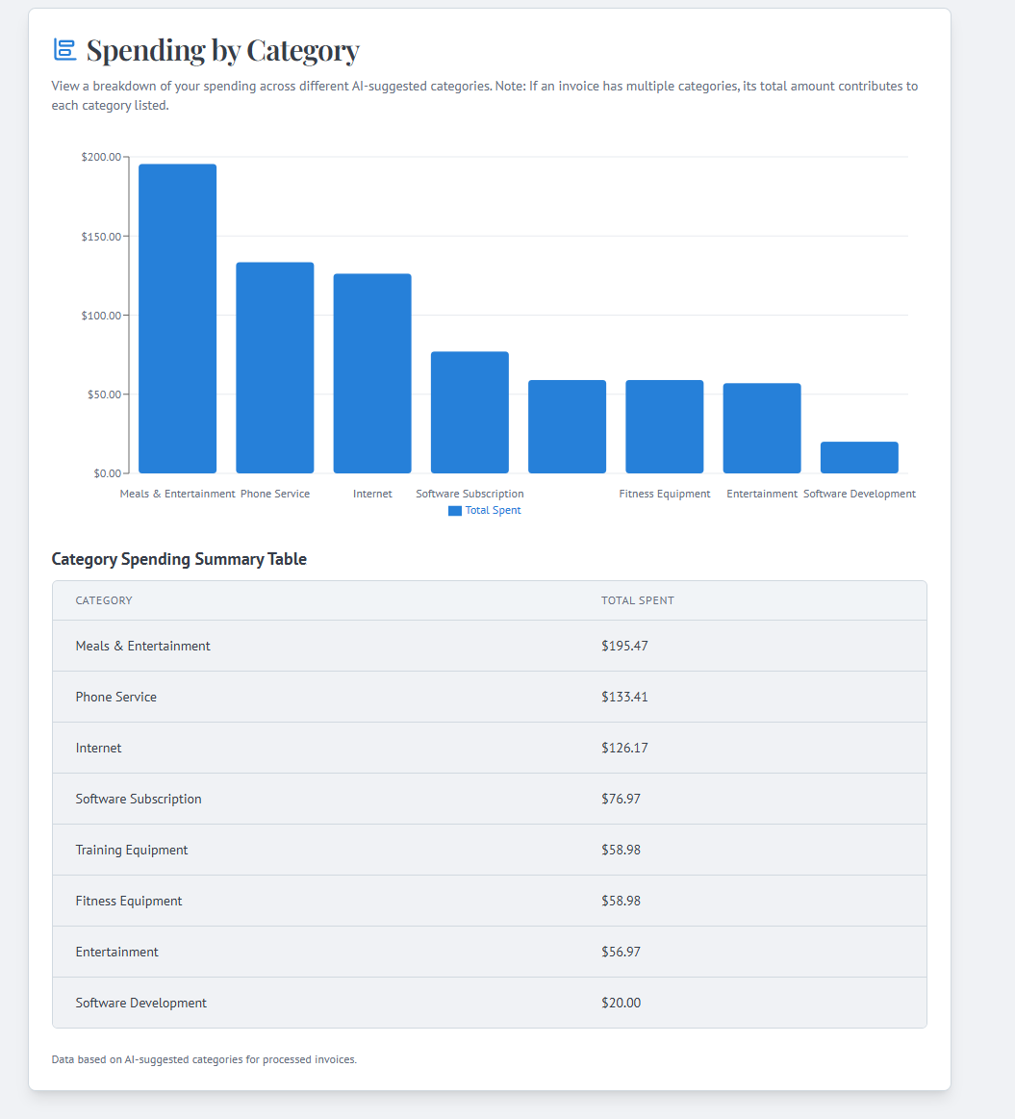
Task: Toggle the Total Spent legend color box
Action: pyautogui.click(x=455, y=510)
